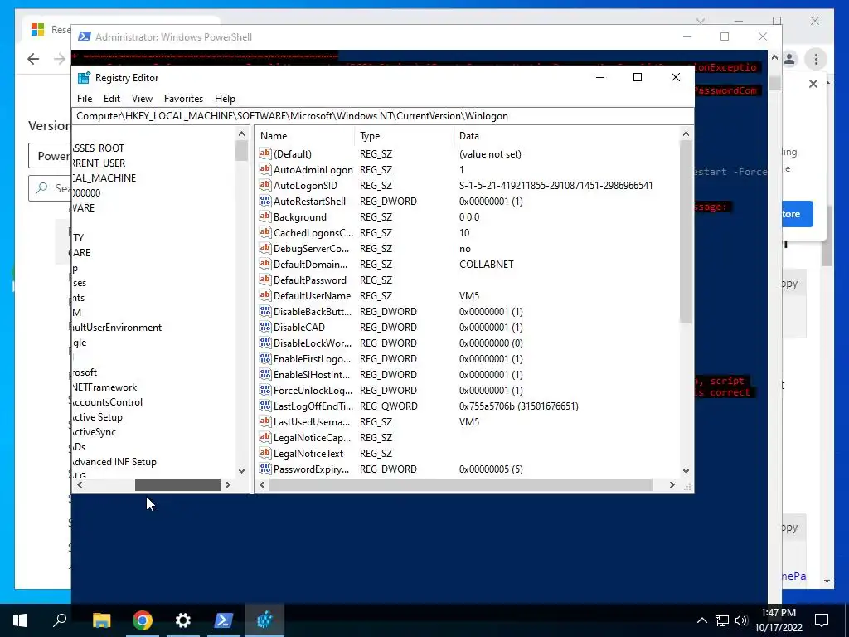This screenshot has height=637, width=849.
Task: Click the DisableCAD DWORD icon
Action: click(x=264, y=327)
